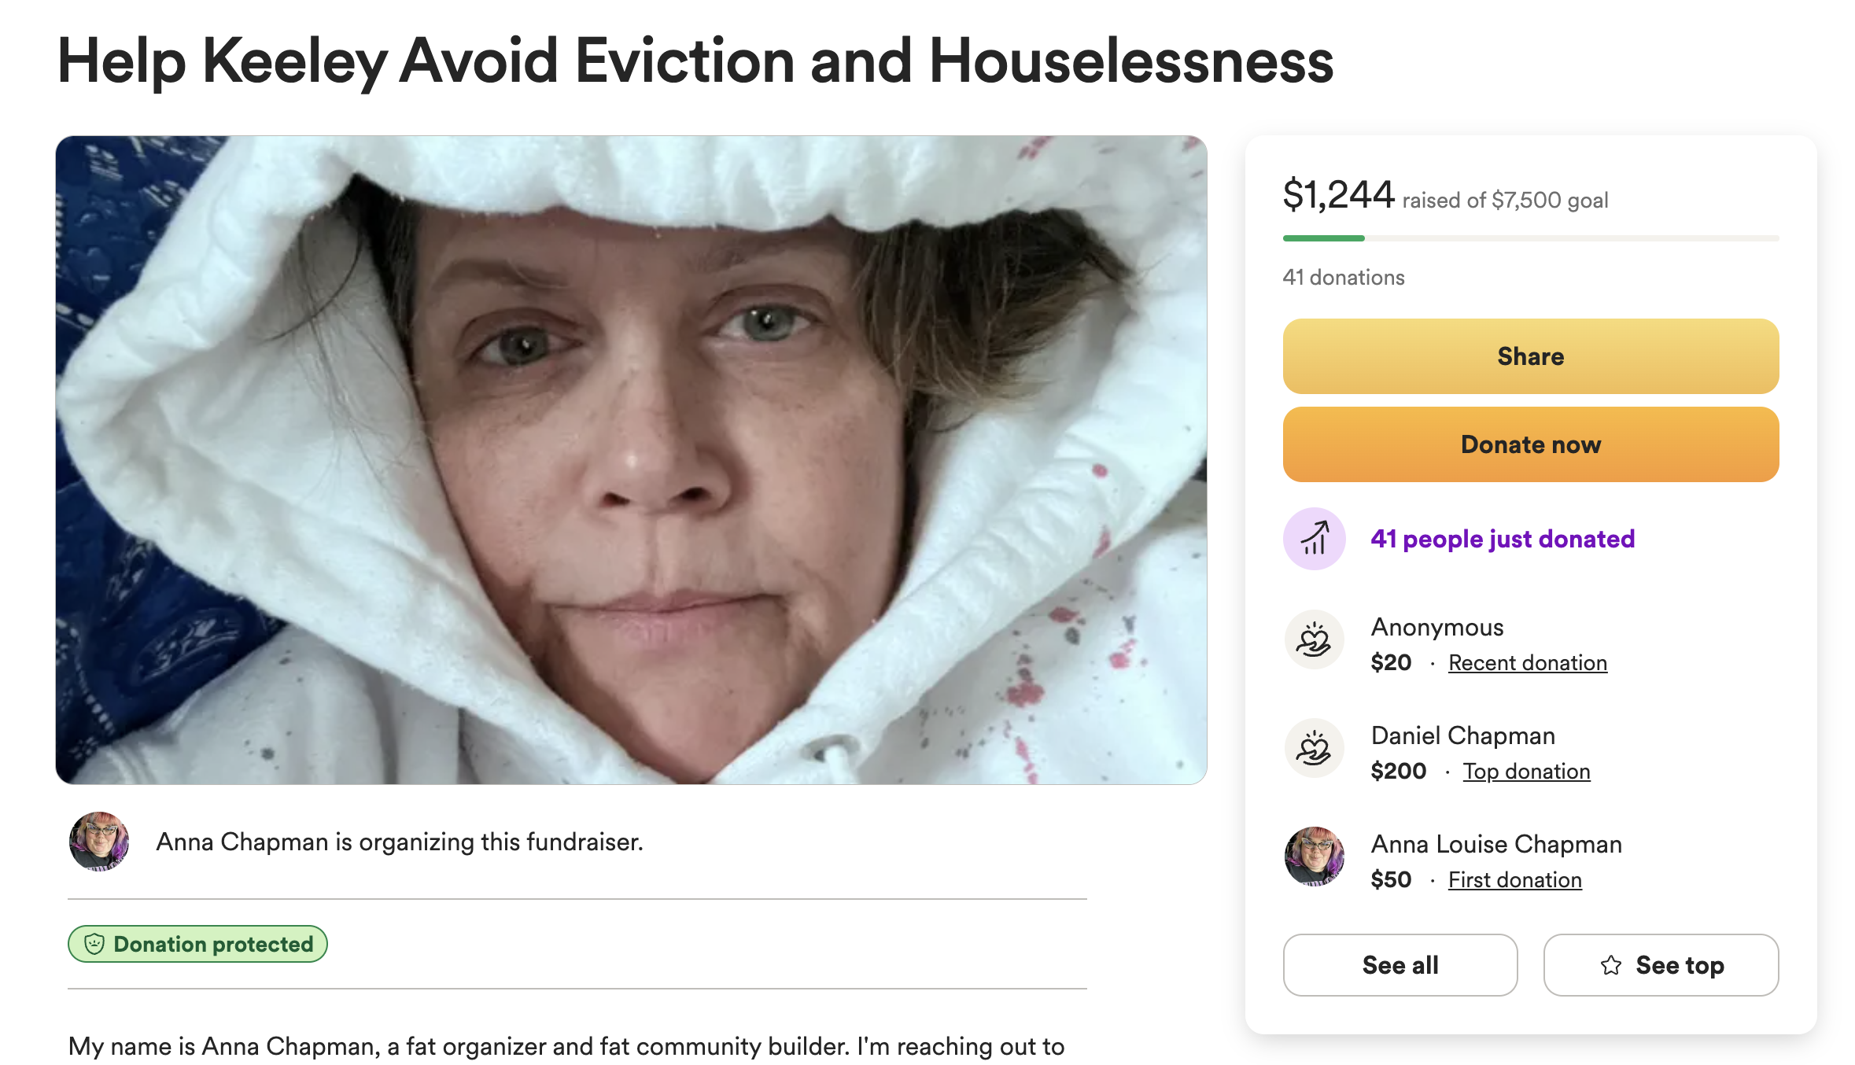Screen dimensions: 1855x1065
Task: Click the 41 donations count text
Action: tap(1343, 278)
